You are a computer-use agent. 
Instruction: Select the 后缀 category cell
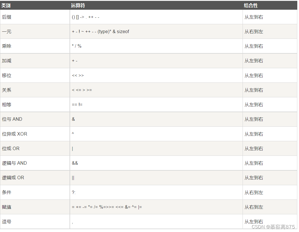7,17
